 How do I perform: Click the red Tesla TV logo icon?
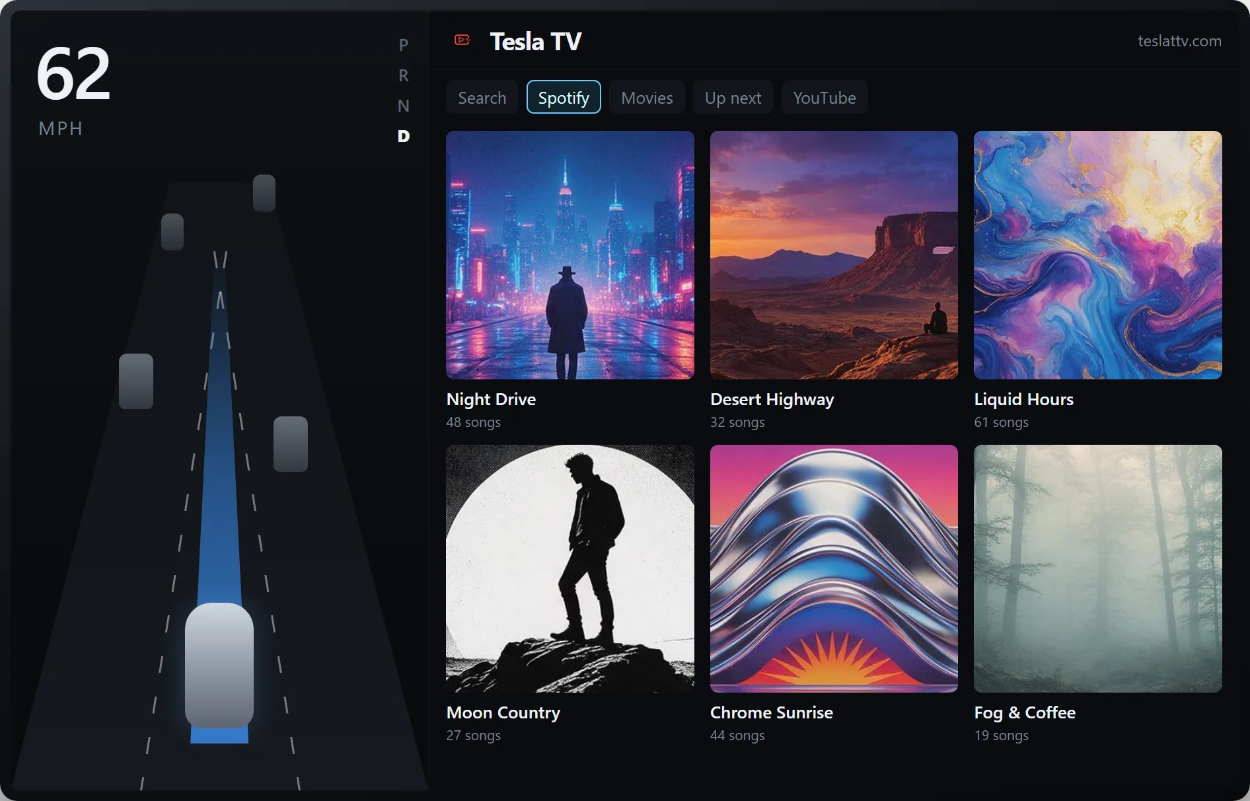(x=462, y=40)
